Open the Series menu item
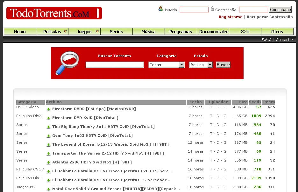The image size is (298, 192). [116, 32]
